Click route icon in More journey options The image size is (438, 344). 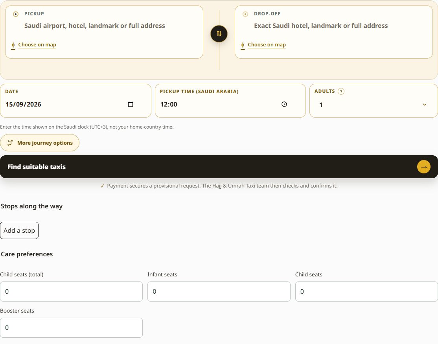point(10,143)
